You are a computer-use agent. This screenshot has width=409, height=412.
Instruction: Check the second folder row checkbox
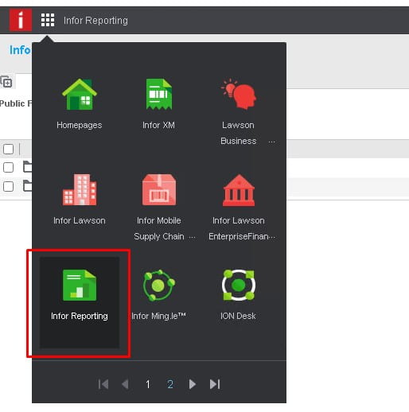coord(8,187)
